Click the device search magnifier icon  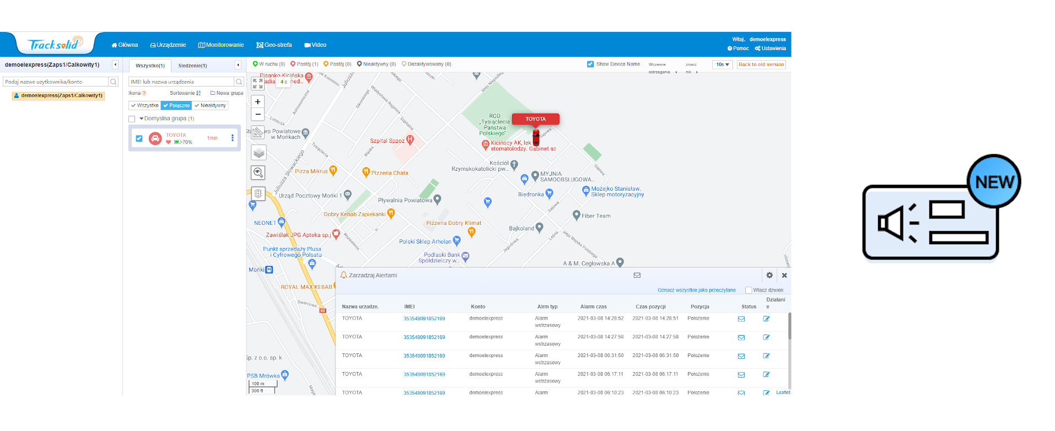[239, 82]
